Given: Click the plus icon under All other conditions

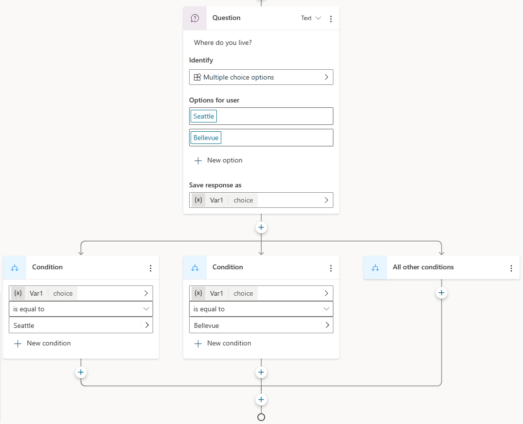Looking at the screenshot, I should pyautogui.click(x=441, y=293).
